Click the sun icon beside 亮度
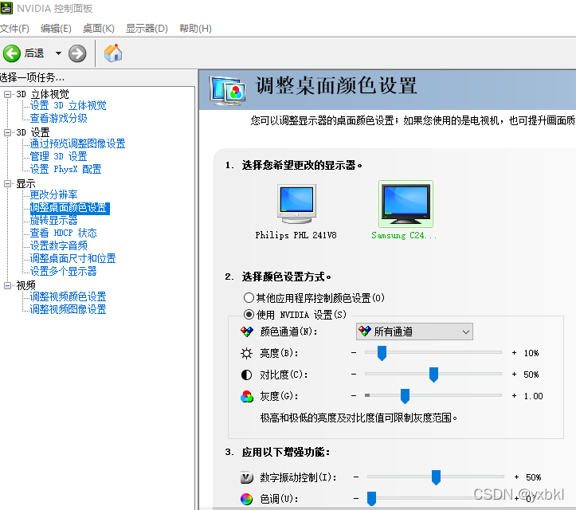The height and width of the screenshot is (510, 576). 246,353
